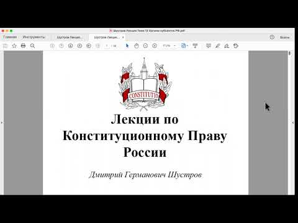Expand the right tools pane arrow

click(x=292, y=123)
